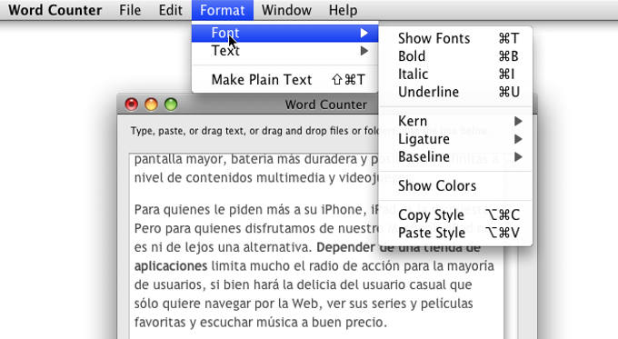Apply Underline from the Font submenu

[455, 92]
